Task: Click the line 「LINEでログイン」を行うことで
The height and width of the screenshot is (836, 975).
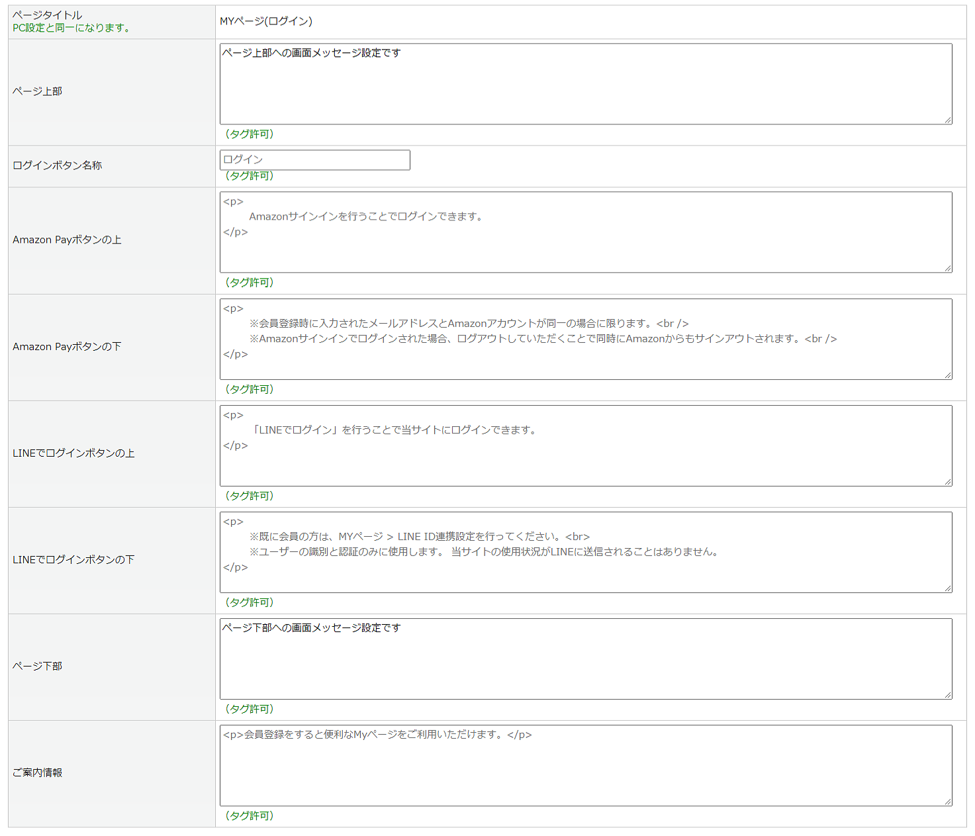Action: [395, 430]
